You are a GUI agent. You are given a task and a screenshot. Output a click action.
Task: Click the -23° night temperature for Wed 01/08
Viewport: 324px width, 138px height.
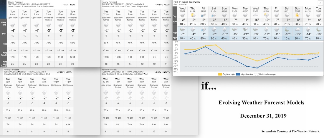pos(256,34)
